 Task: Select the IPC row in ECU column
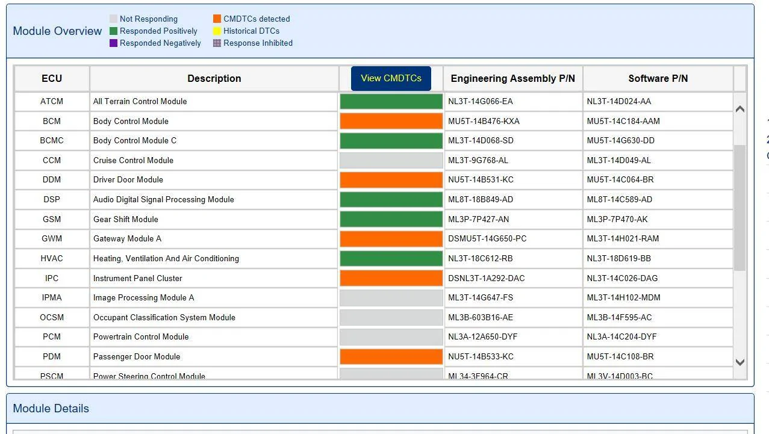coord(52,278)
